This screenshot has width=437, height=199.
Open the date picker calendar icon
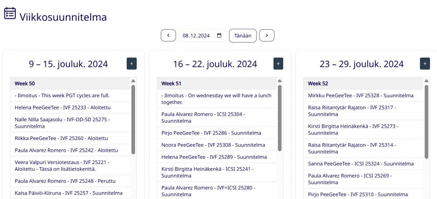pos(219,36)
